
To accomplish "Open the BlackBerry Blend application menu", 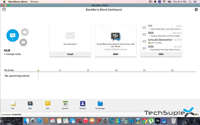I will coord(18,2).
